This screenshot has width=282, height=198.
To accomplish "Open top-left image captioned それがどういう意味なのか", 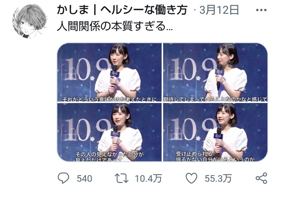I will click(x=109, y=72).
